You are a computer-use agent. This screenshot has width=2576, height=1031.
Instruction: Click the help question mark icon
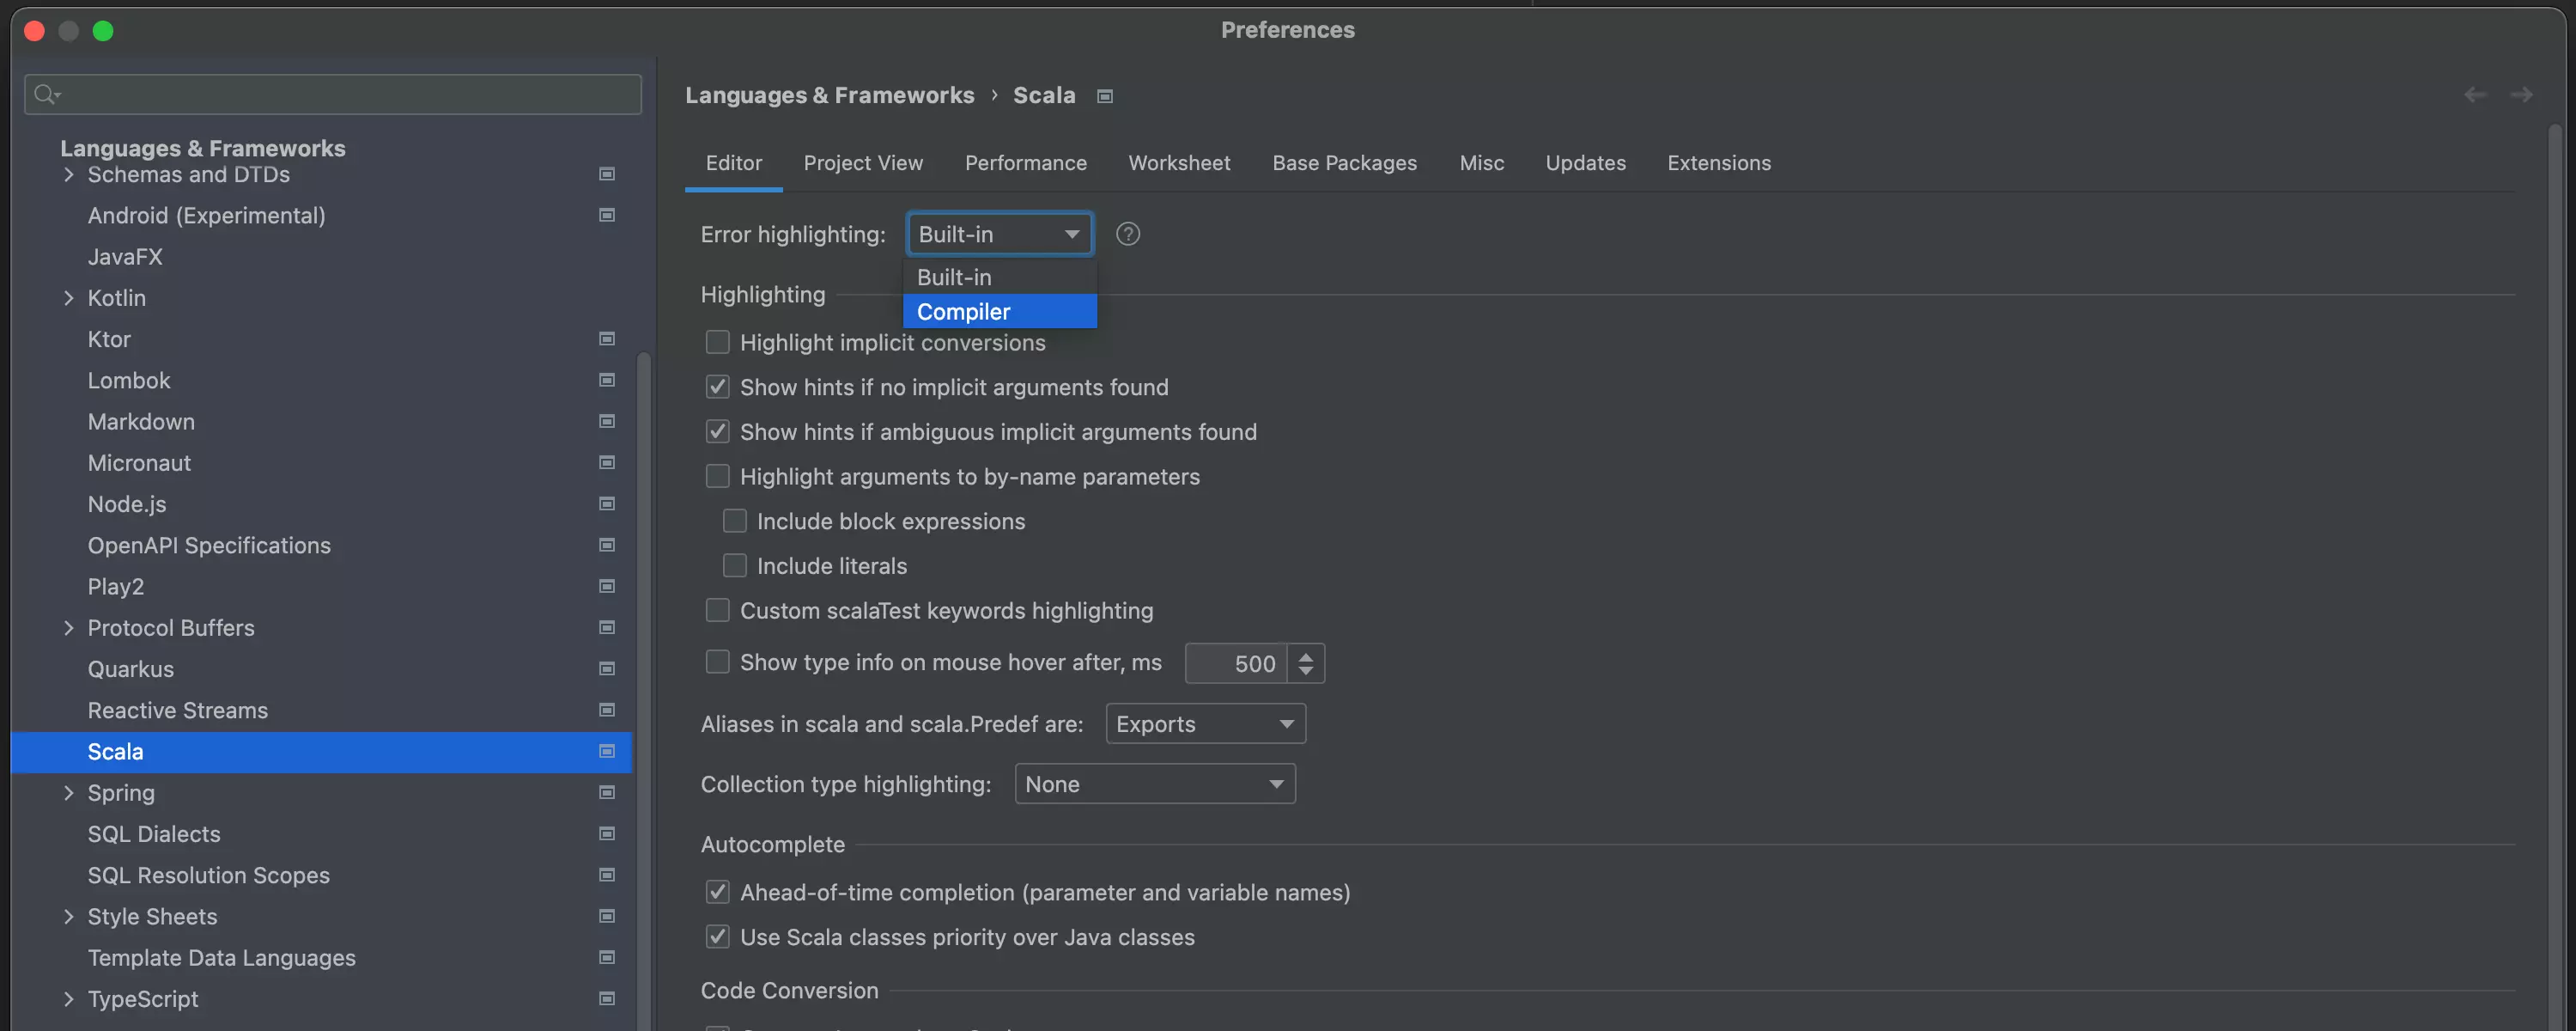(x=1128, y=234)
